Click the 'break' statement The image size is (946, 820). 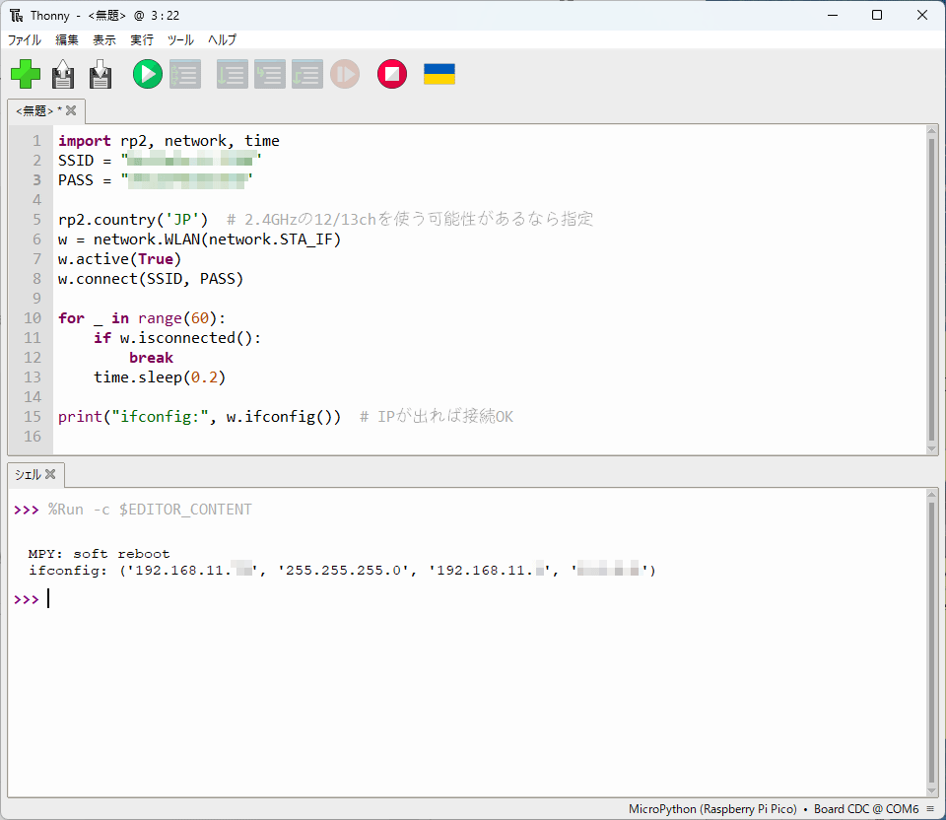(x=151, y=357)
